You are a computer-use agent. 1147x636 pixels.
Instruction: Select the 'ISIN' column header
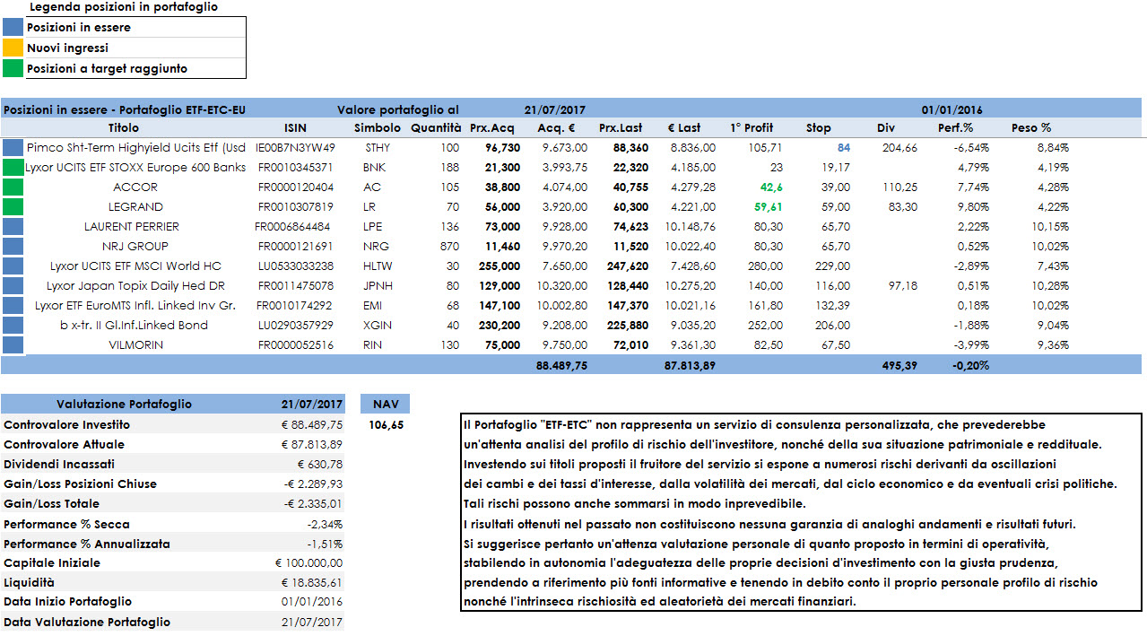pyautogui.click(x=295, y=128)
